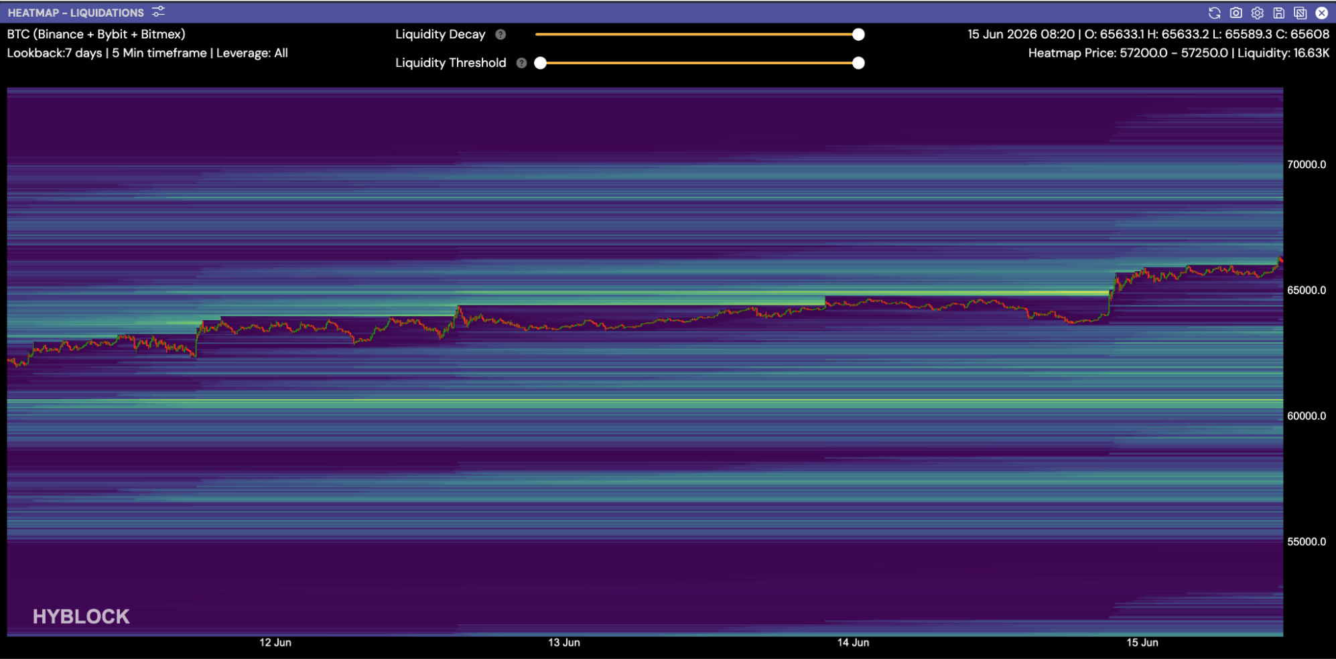This screenshot has height=659, width=1336.
Task: Click the Lookback:7 days text
Action: [x=54, y=53]
